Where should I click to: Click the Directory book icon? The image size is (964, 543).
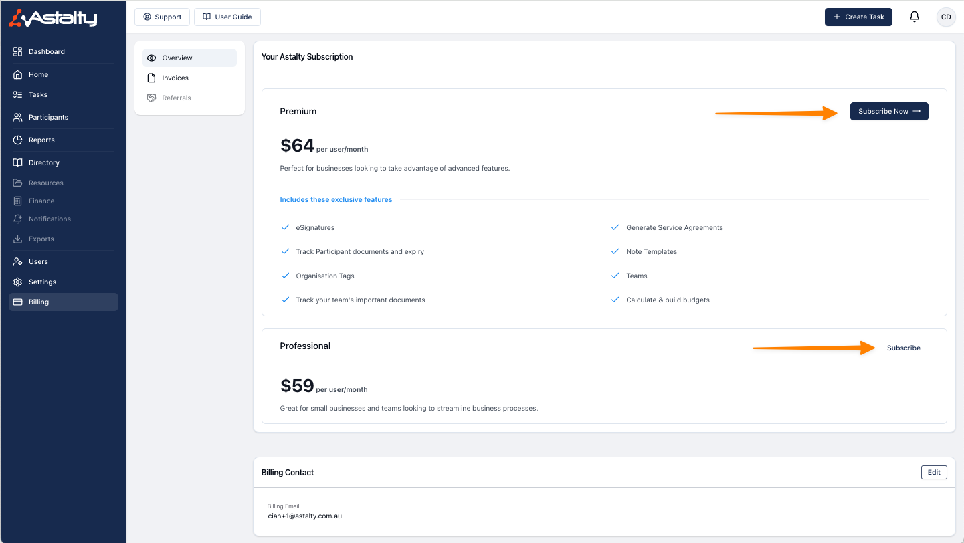(x=18, y=162)
